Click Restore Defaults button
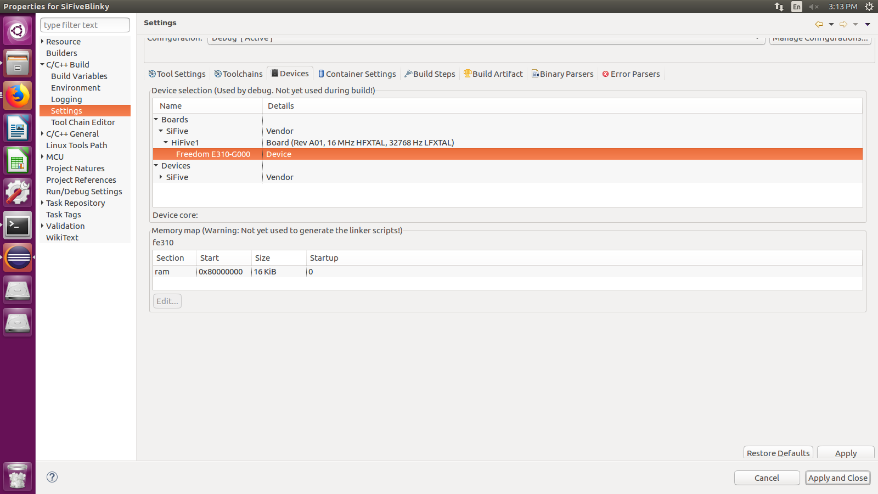 [x=778, y=453]
